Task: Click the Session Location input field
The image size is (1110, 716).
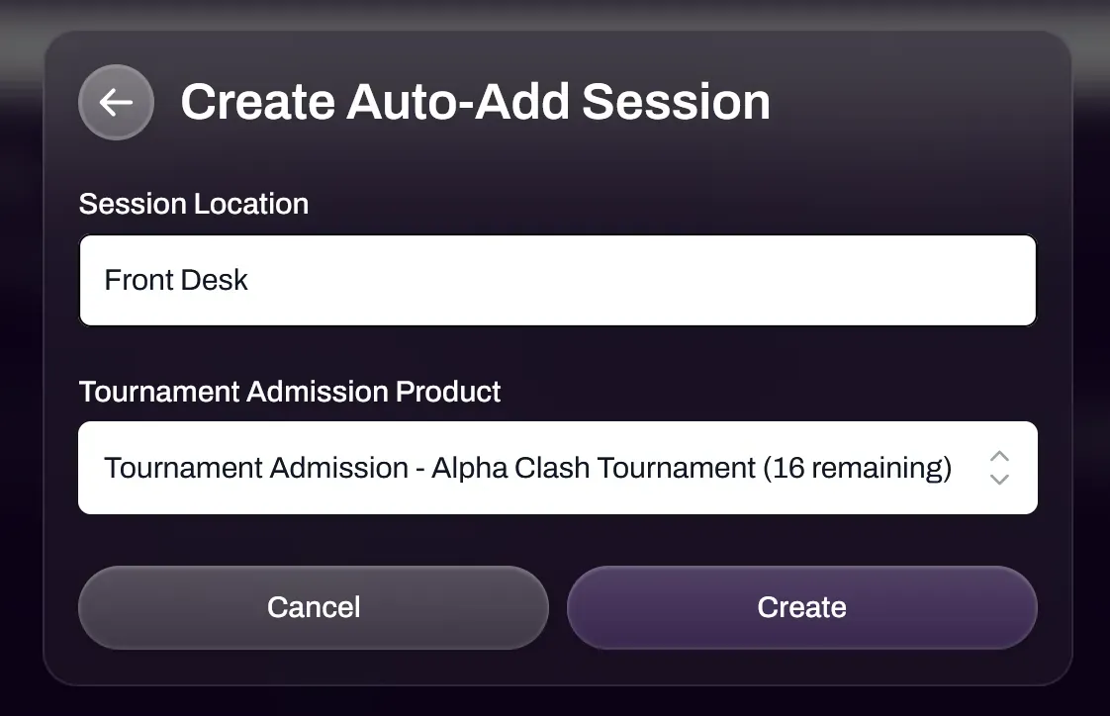Action: (557, 280)
